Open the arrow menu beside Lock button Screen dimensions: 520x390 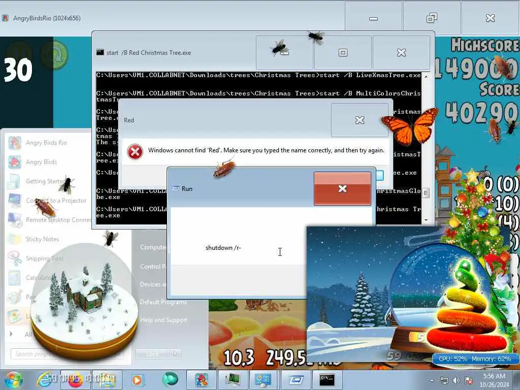175,354
